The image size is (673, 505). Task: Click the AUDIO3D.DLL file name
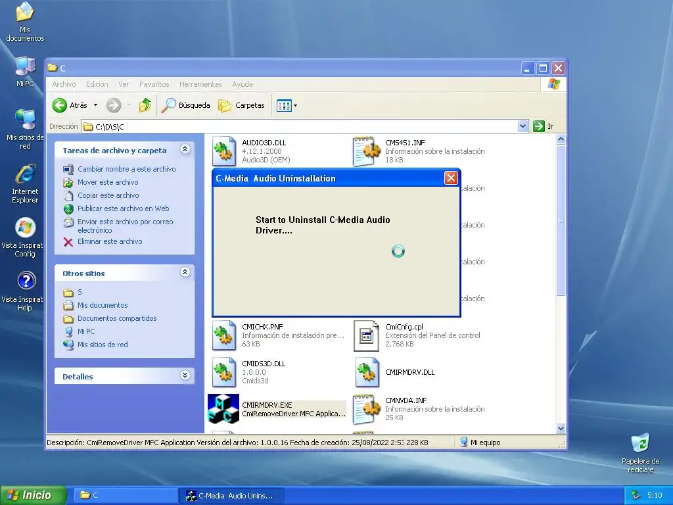pos(264,143)
